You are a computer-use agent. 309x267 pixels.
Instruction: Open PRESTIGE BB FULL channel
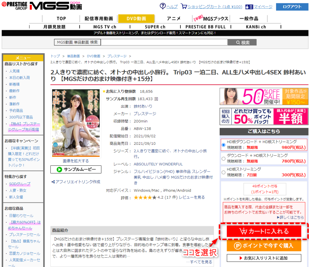tap(205, 27)
